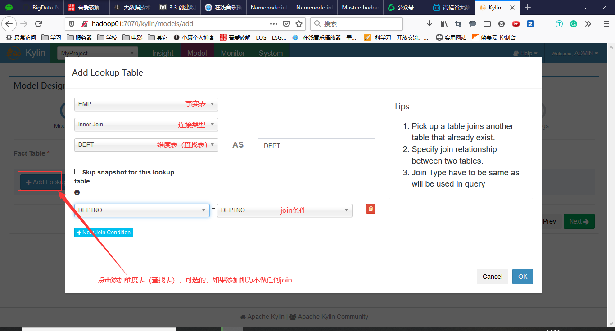615x331 pixels.
Task: Click the WeChat pinned tab icon
Action: pyautogui.click(x=9, y=7)
